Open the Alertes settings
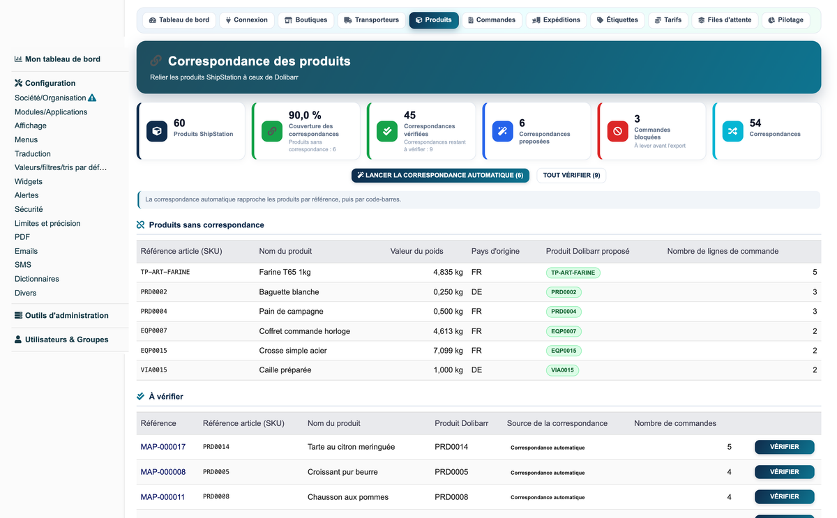The height and width of the screenshot is (518, 837). (x=27, y=195)
